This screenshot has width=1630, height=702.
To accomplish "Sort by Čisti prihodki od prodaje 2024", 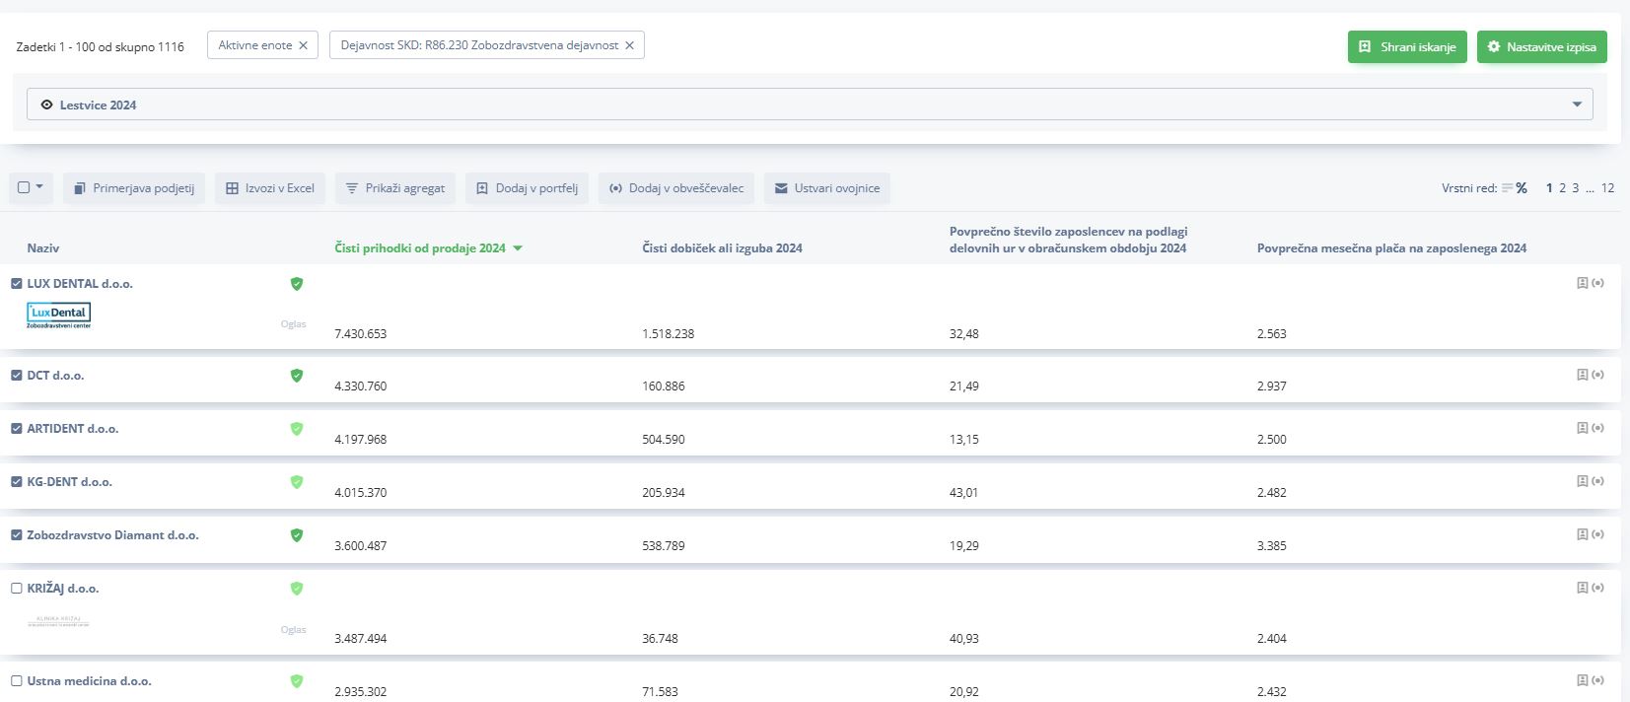I will click(428, 248).
